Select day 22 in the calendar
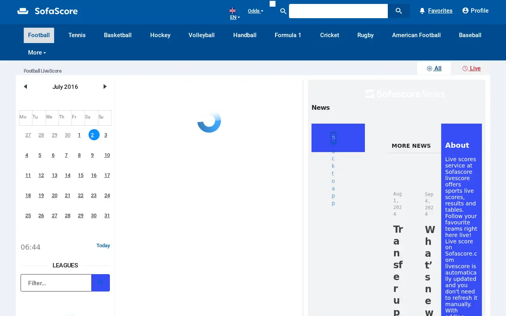506x316 pixels. [x=81, y=196]
